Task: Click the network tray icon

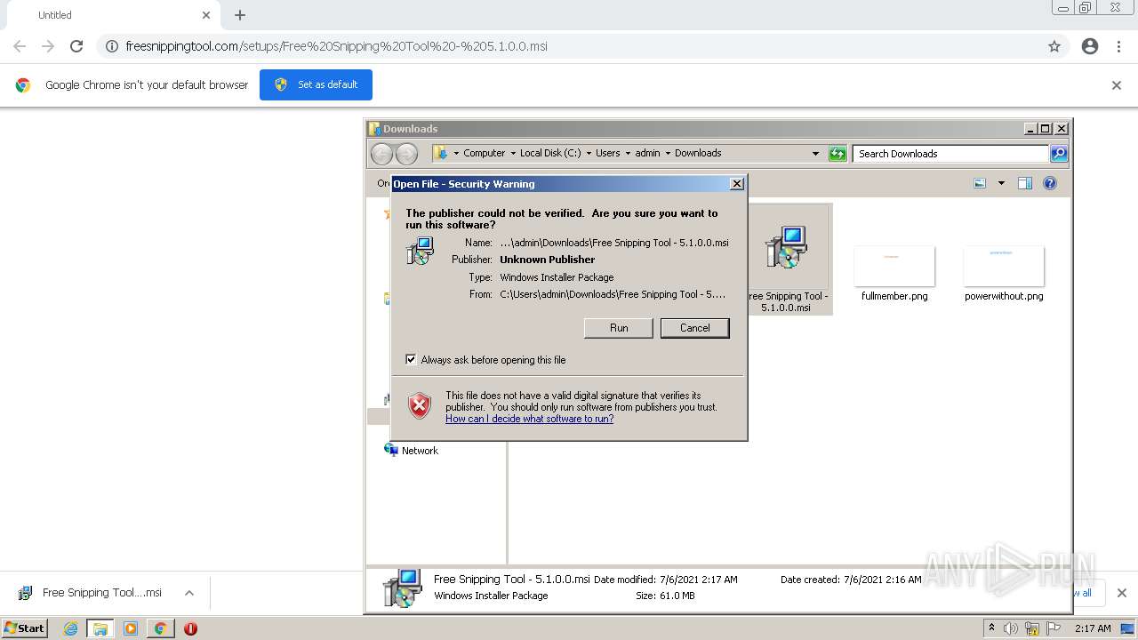Action: point(1032,628)
